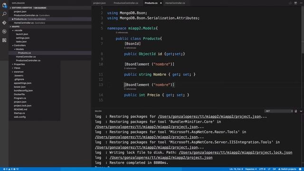Click the editor vertical scrollbar
The height and width of the screenshot is (171, 304).
pyautogui.click(x=303, y=29)
